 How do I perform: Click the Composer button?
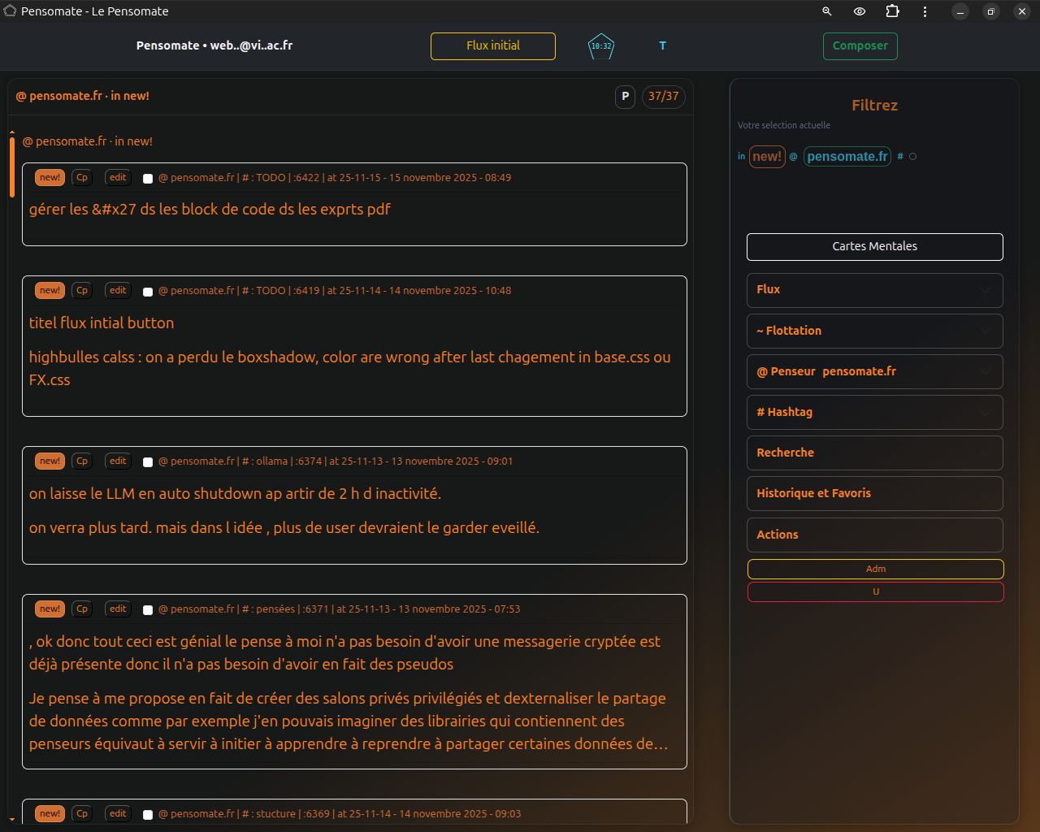coord(860,46)
